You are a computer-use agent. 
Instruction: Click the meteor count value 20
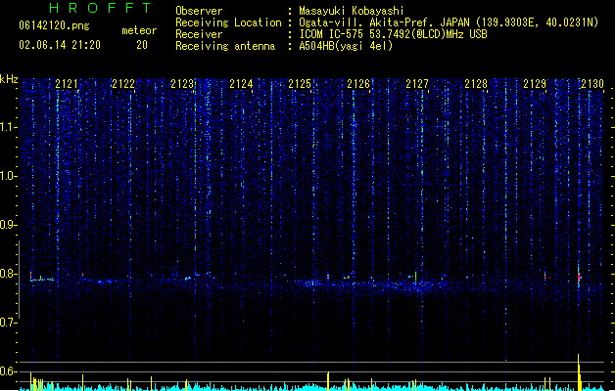pyautogui.click(x=142, y=45)
